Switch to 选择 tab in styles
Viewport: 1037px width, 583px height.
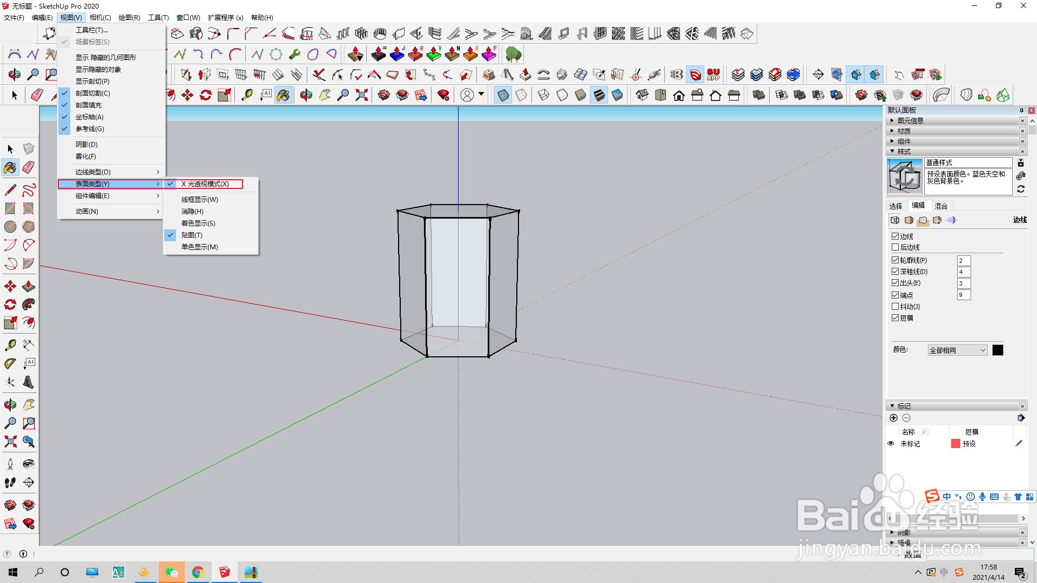[x=896, y=206]
